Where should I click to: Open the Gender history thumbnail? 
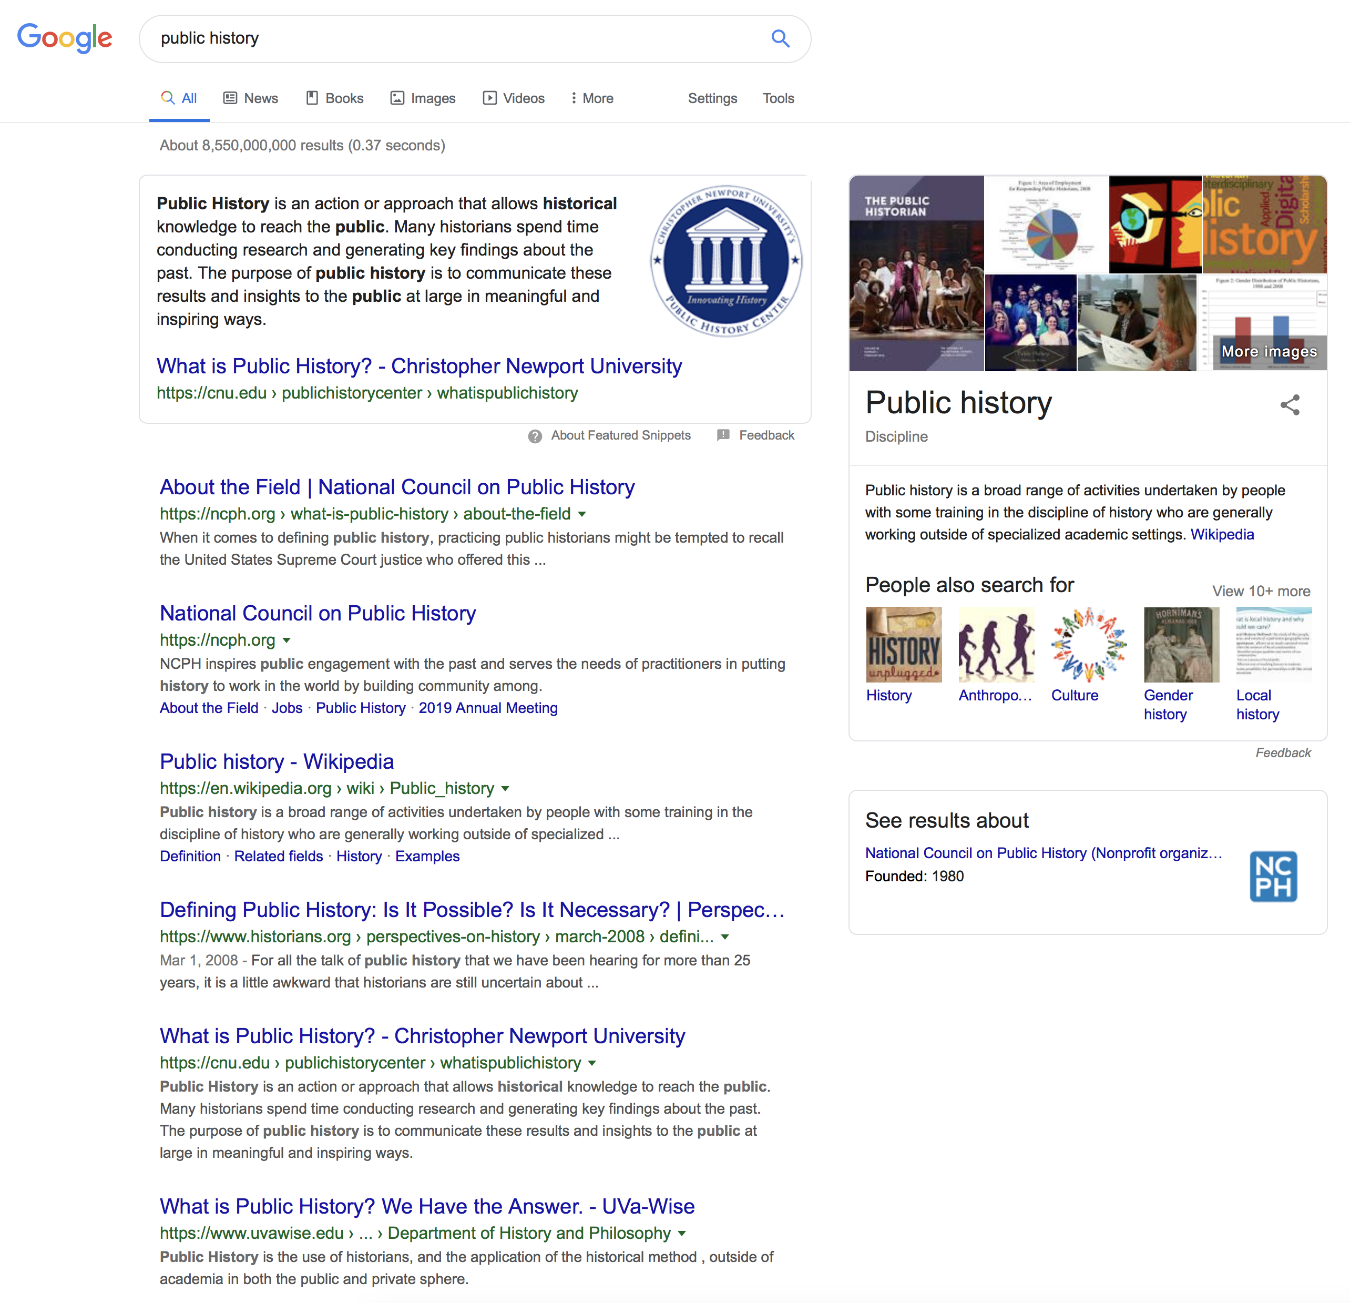1181,644
